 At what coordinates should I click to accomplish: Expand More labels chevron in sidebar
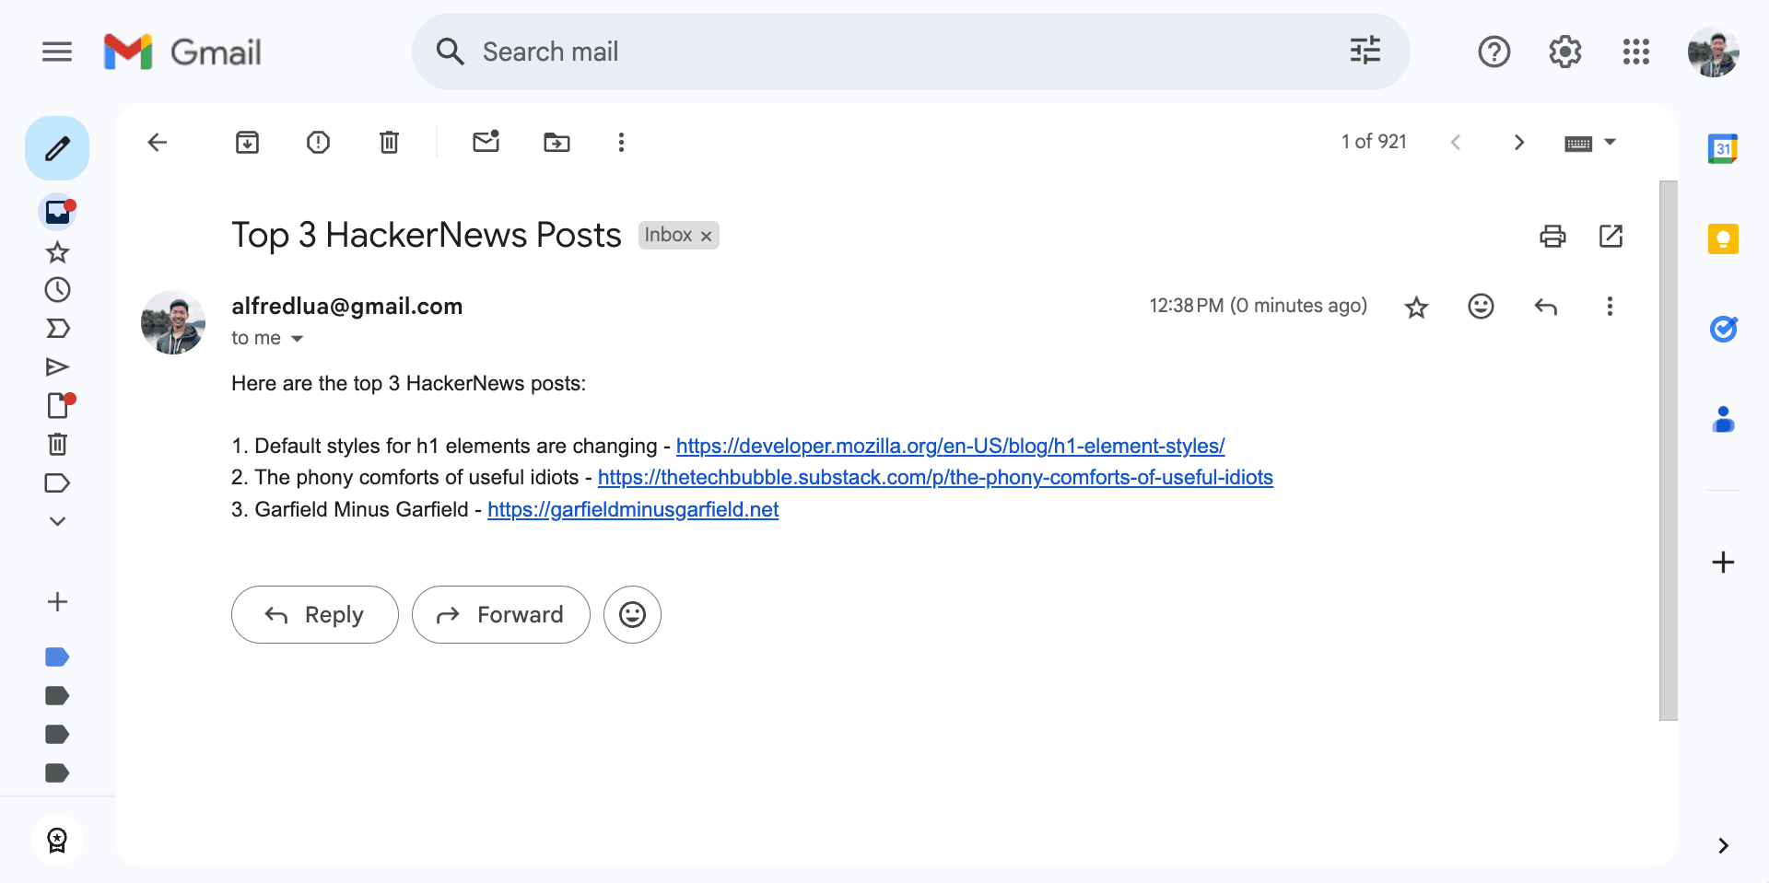click(x=57, y=521)
